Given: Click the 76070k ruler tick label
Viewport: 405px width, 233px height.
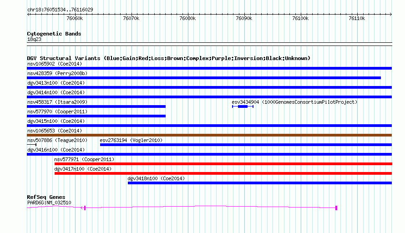Looking at the screenshot, I should click(x=131, y=18).
